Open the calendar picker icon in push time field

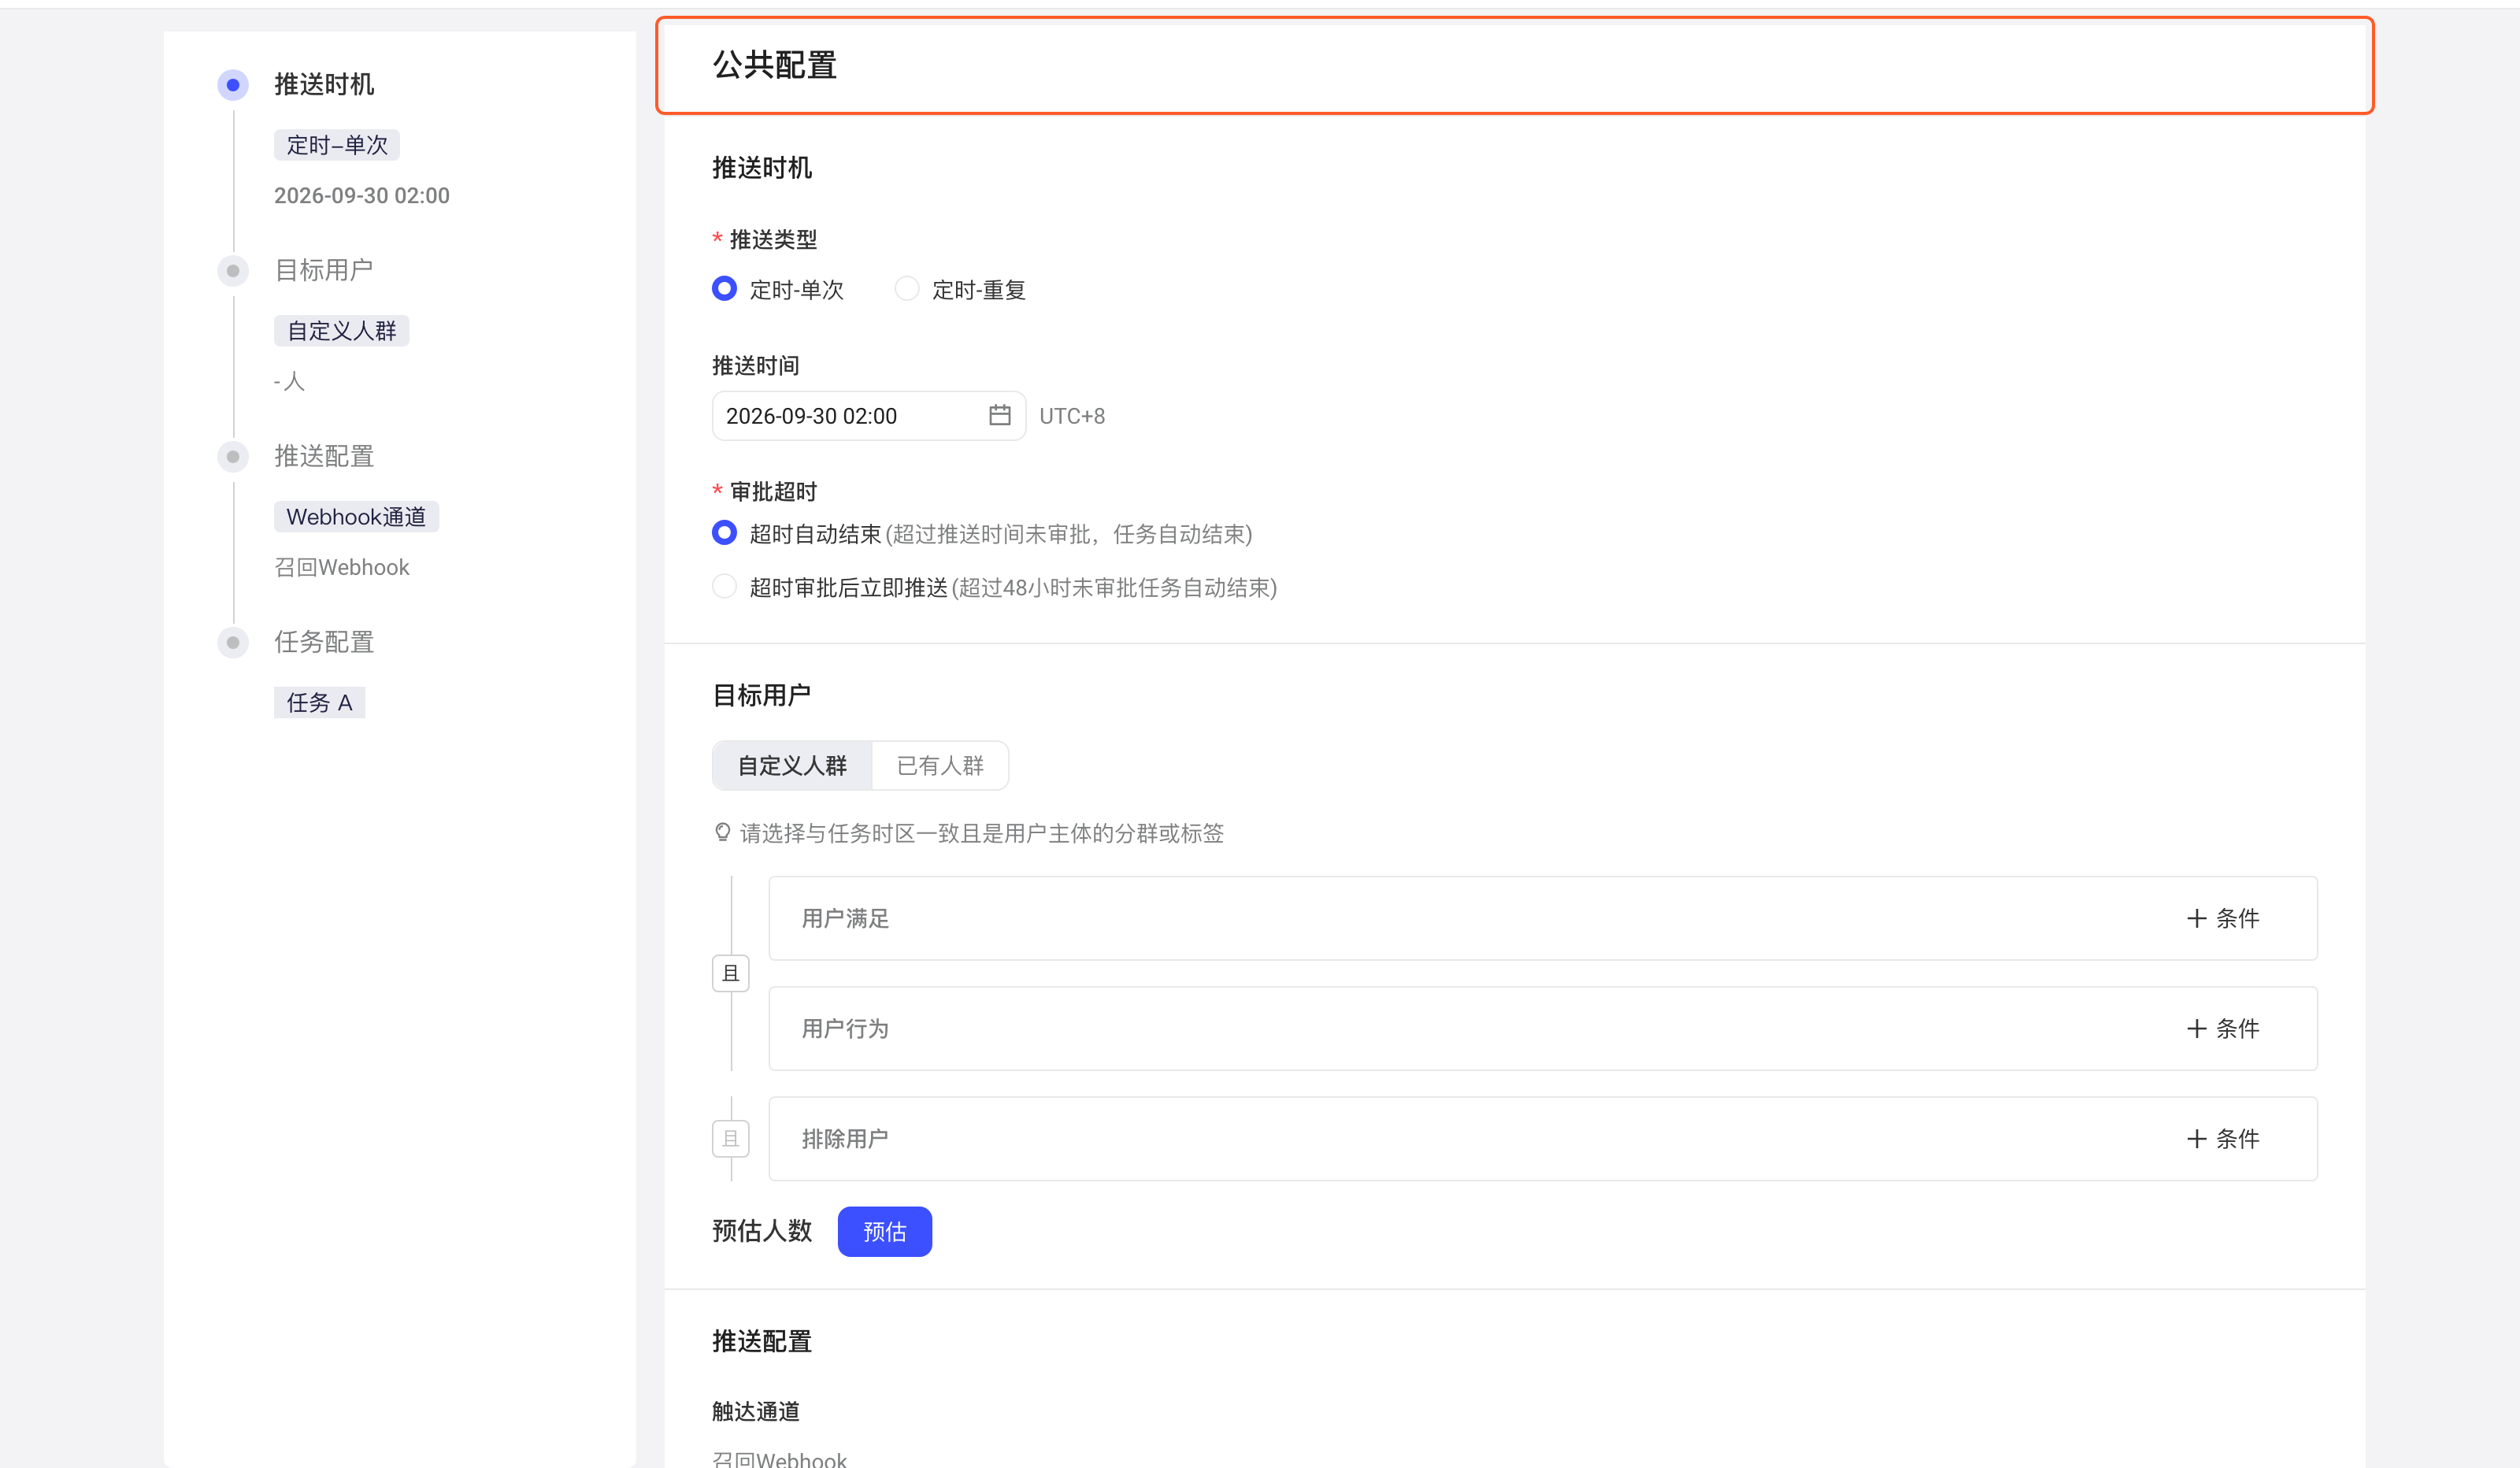coord(999,415)
